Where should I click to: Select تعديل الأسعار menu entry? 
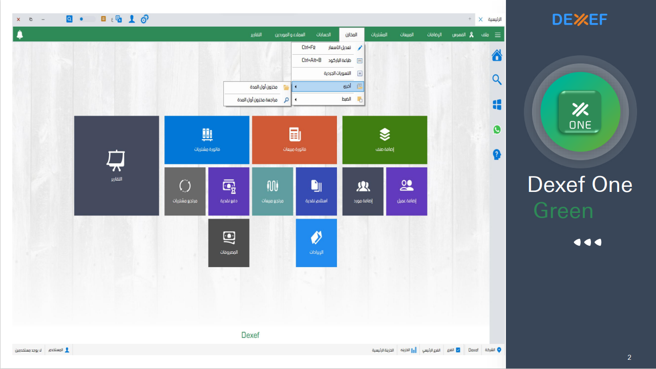coord(328,48)
